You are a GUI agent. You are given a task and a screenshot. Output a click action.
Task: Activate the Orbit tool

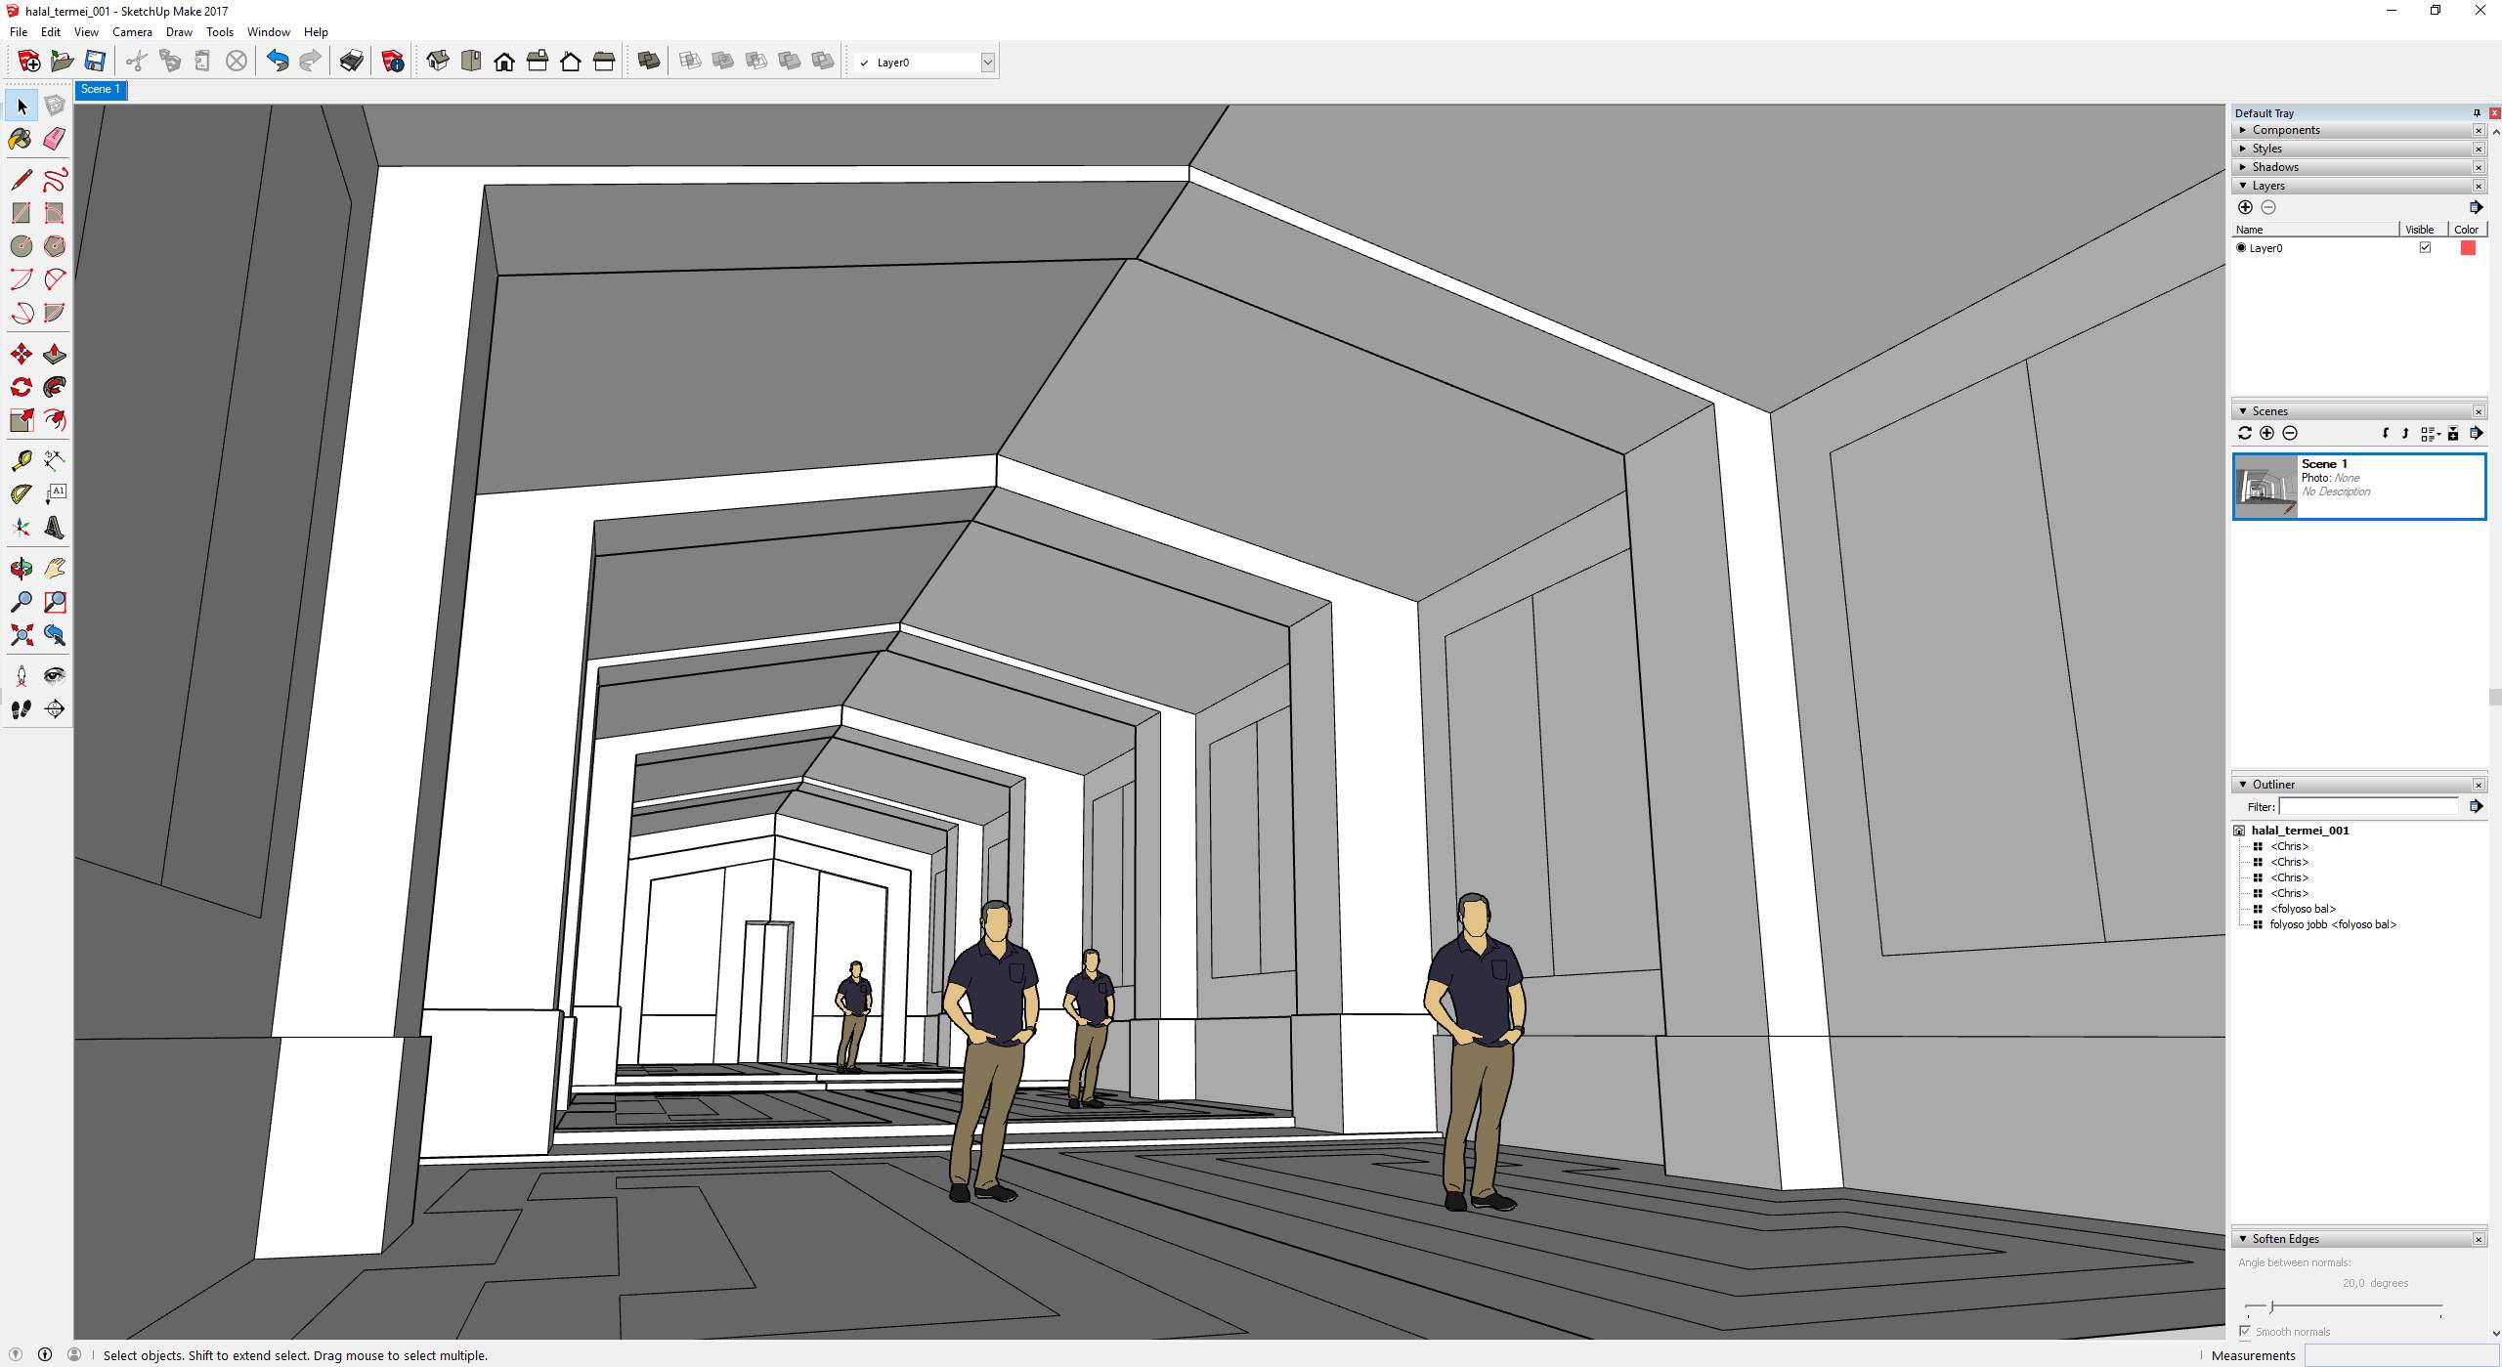click(21, 569)
